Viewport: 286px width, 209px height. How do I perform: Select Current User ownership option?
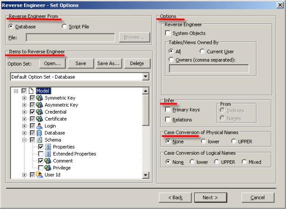pos(202,51)
